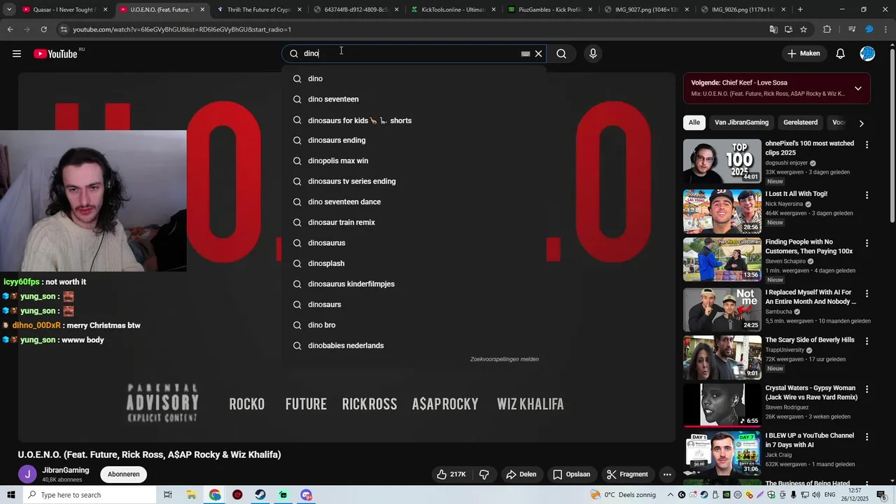Open options for Crystal Waters - Gypsy Woman
The image size is (896, 504).
pos(867,389)
